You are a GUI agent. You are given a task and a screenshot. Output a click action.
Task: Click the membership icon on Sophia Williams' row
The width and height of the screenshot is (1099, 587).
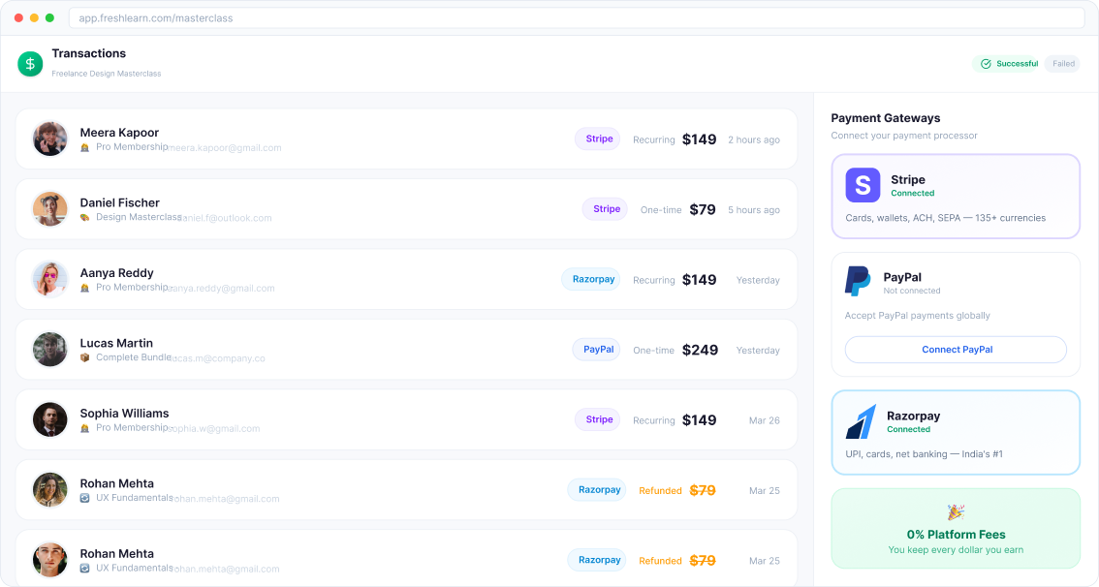85,427
